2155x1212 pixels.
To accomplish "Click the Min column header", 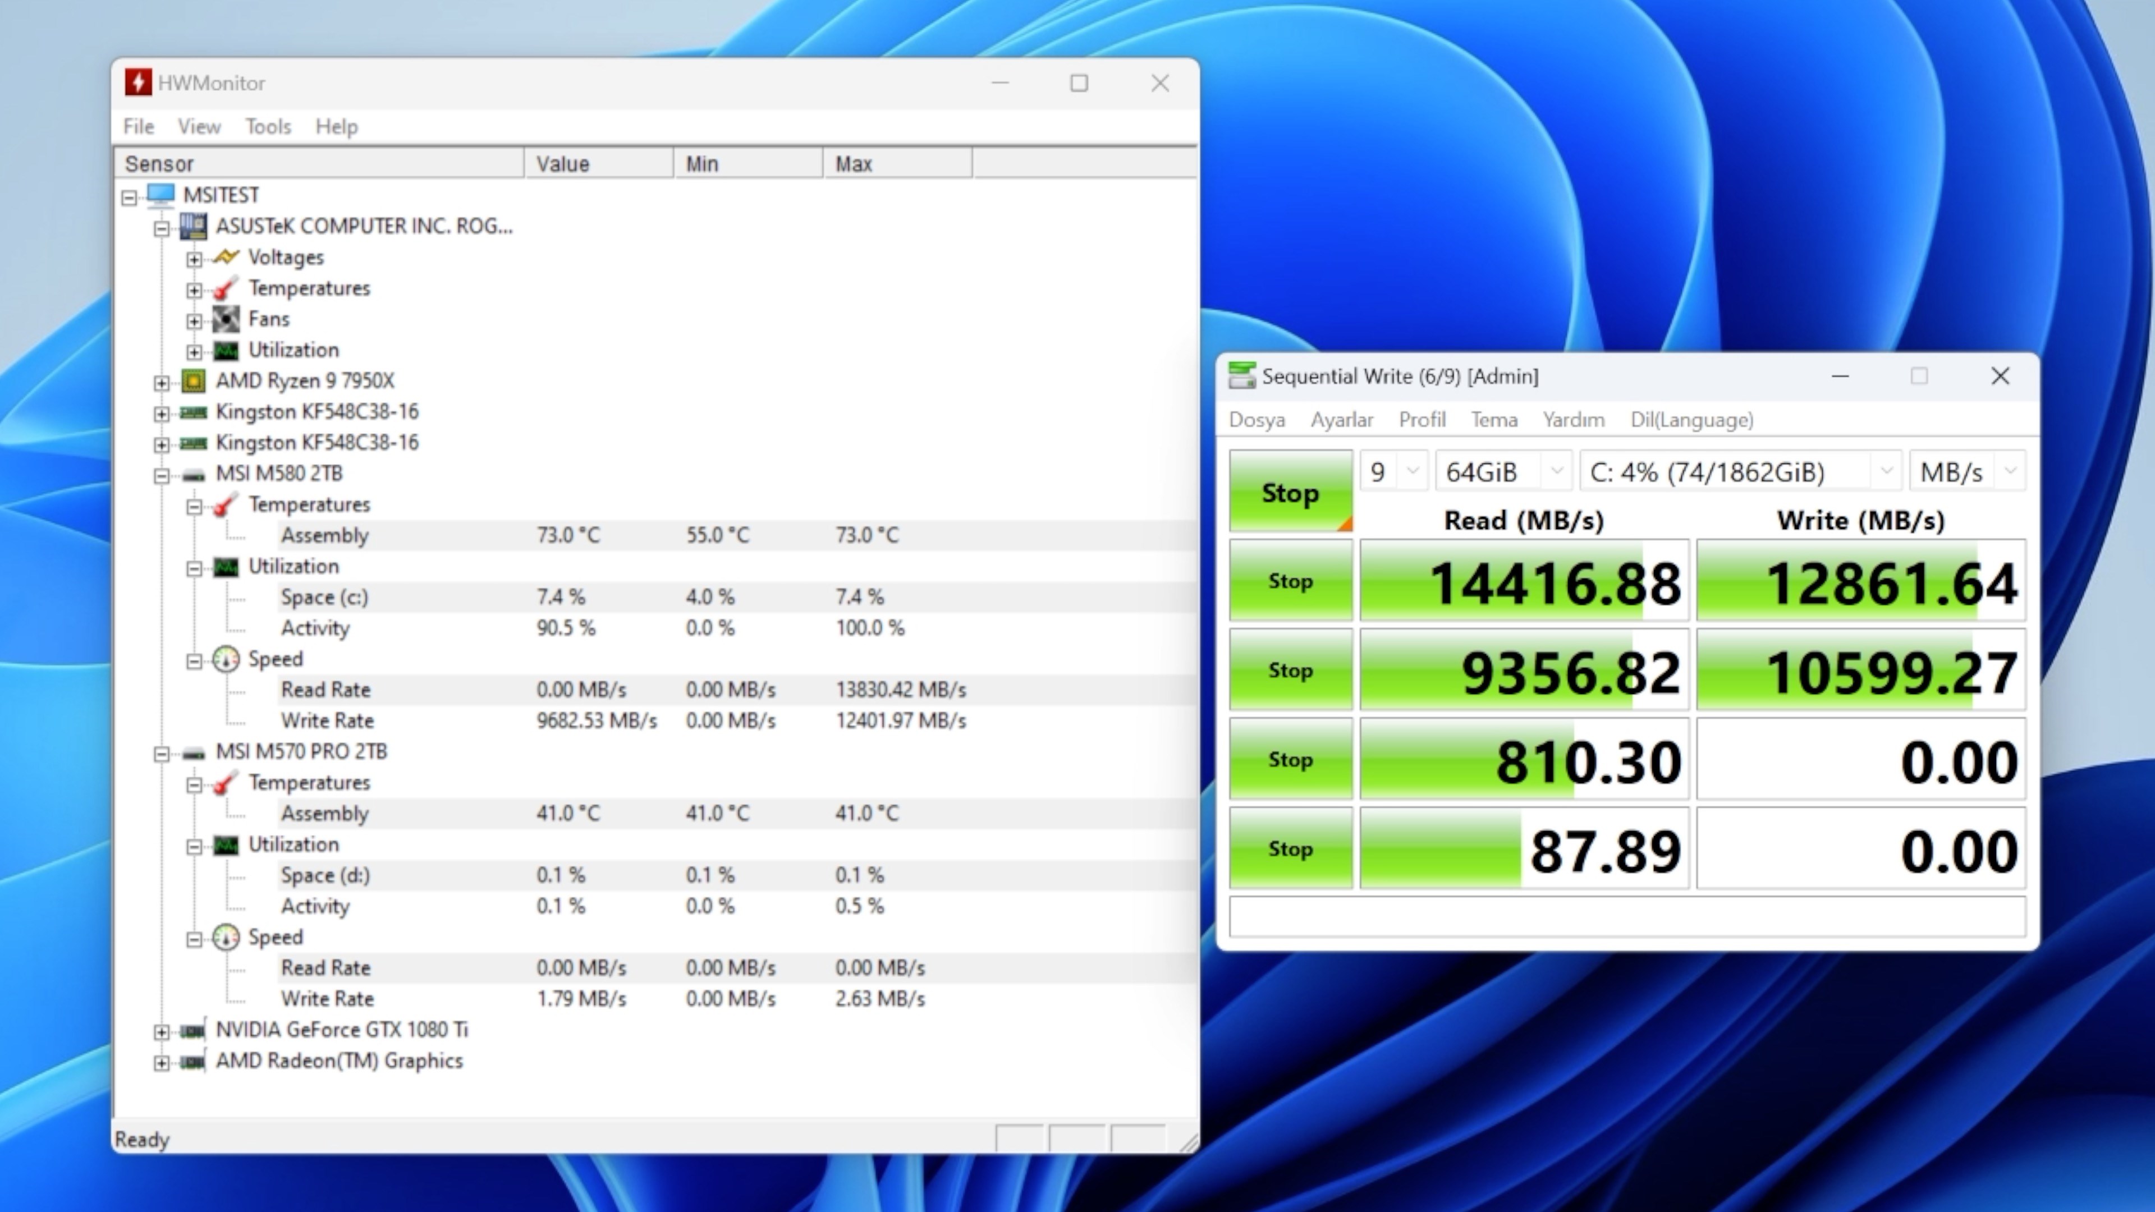I will (748, 163).
